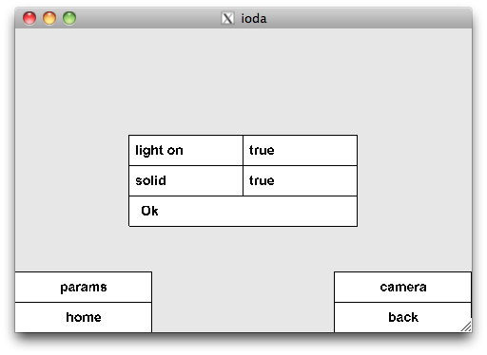Click the 'ioda' window title text
The width and height of the screenshot is (487, 355).
click(x=254, y=19)
